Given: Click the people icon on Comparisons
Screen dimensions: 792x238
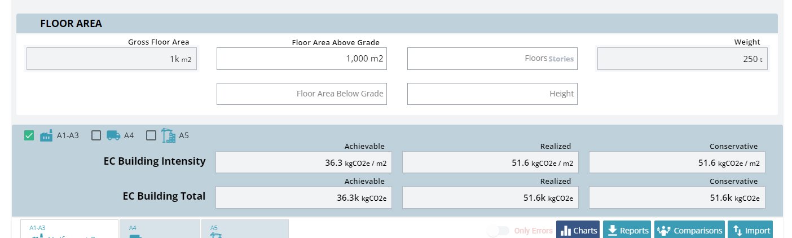Looking at the screenshot, I should pyautogui.click(x=664, y=231).
